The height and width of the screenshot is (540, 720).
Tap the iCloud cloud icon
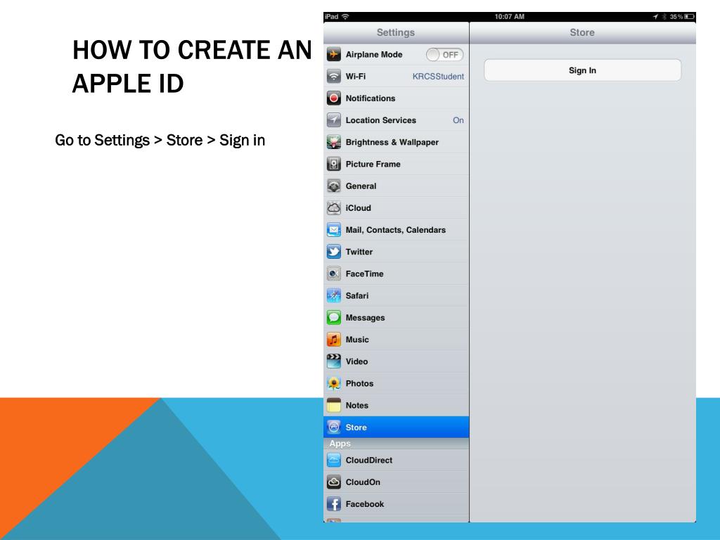(x=334, y=208)
